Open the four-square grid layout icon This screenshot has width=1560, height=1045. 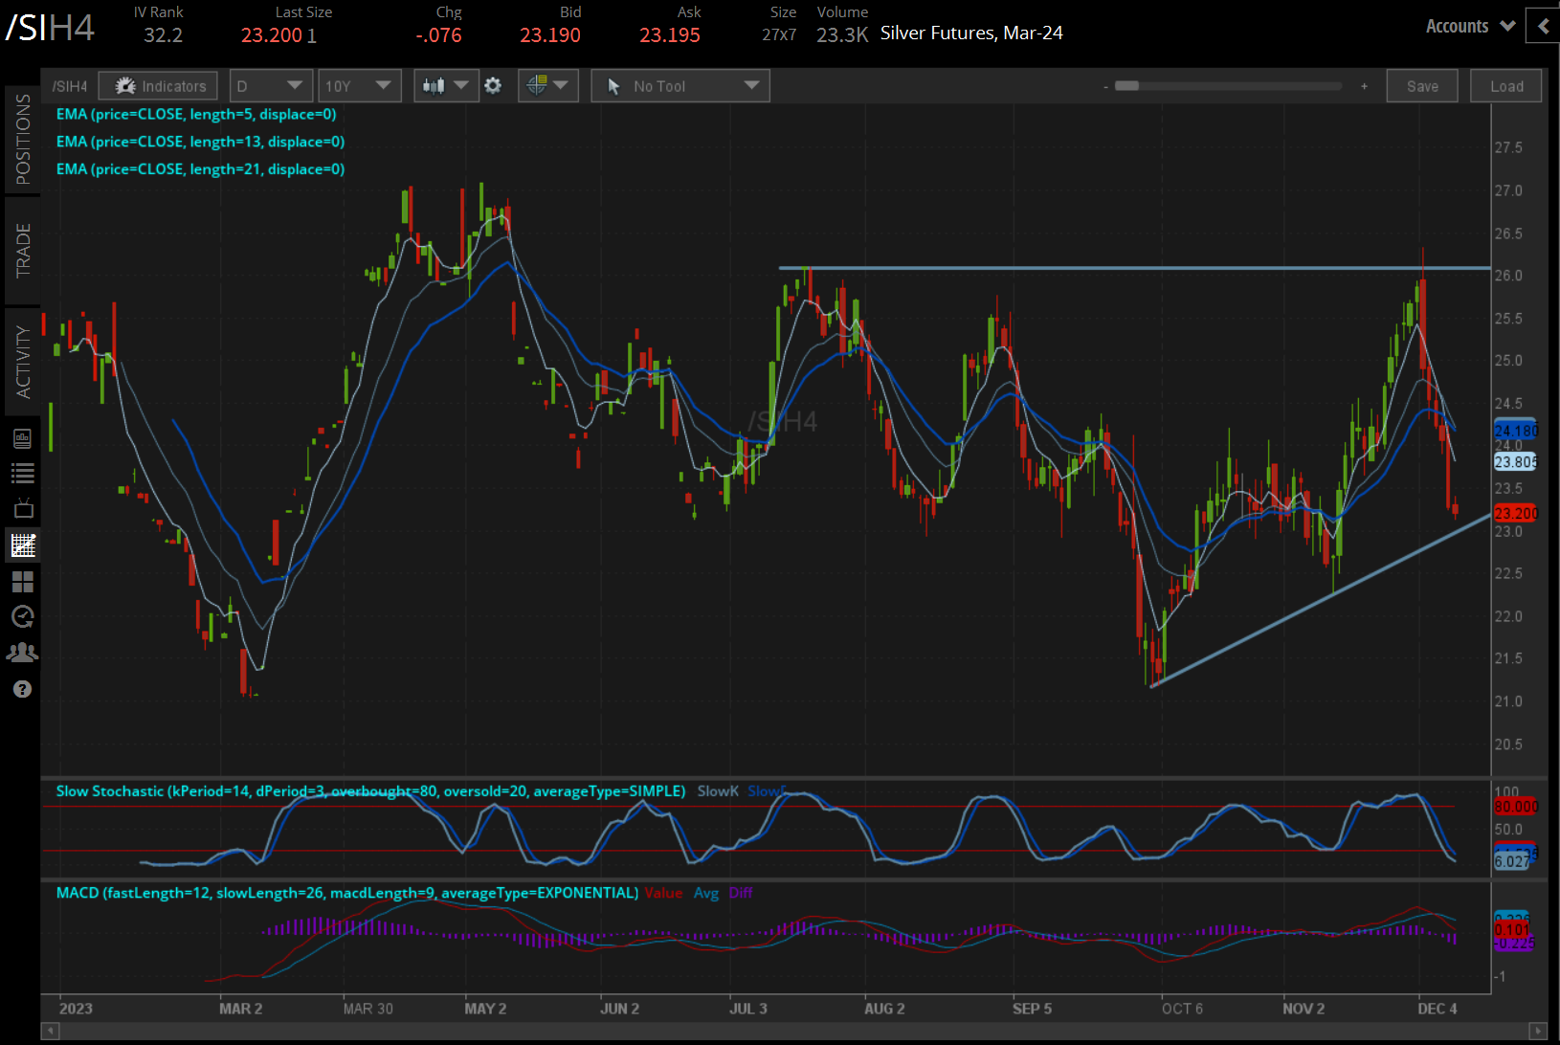23,582
